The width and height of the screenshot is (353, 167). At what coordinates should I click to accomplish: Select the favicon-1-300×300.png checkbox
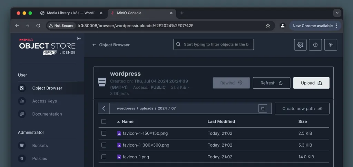point(104,145)
